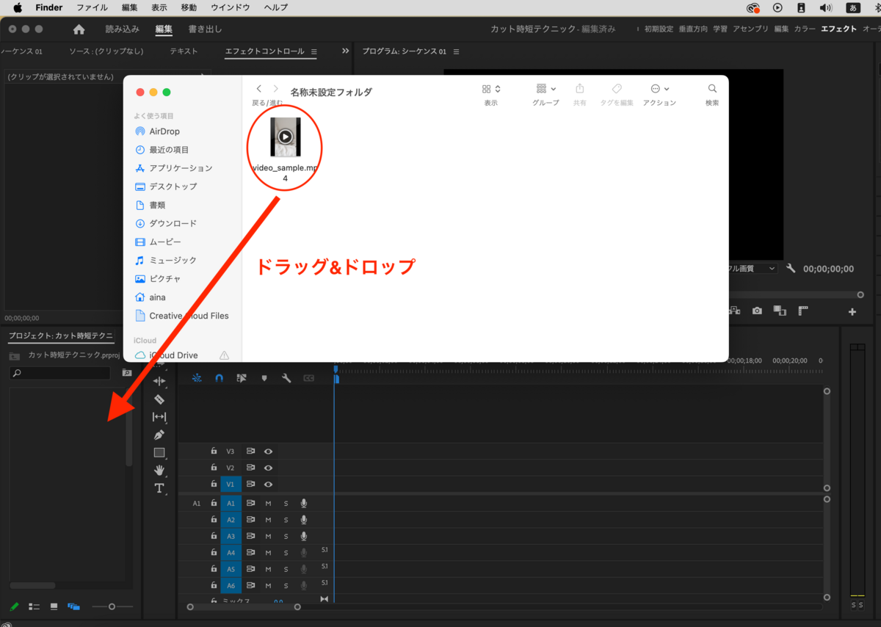This screenshot has height=627, width=881.
Task: Open Program monitor panel menu
Action: (x=456, y=52)
